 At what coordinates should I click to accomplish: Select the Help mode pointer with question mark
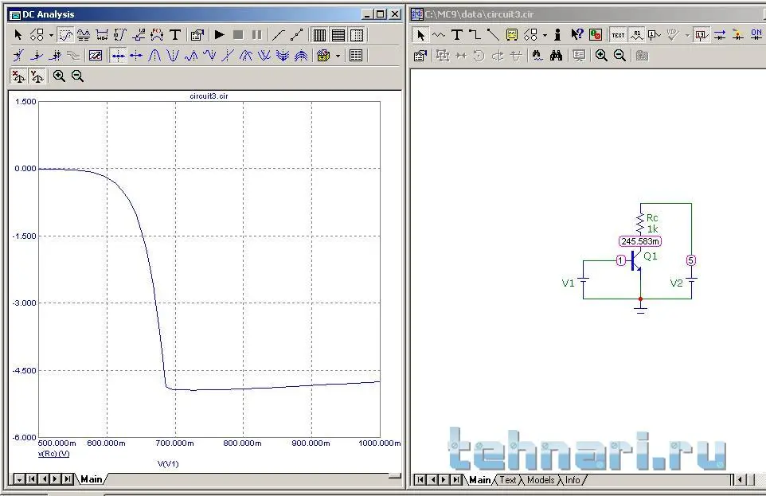(576, 35)
